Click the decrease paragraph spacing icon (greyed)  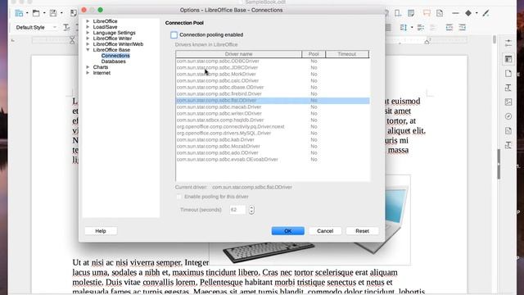pyautogui.click(x=433, y=27)
